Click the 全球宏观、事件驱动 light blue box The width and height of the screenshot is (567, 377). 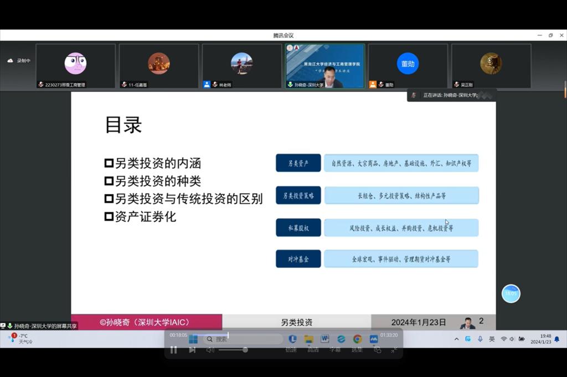coord(401,259)
